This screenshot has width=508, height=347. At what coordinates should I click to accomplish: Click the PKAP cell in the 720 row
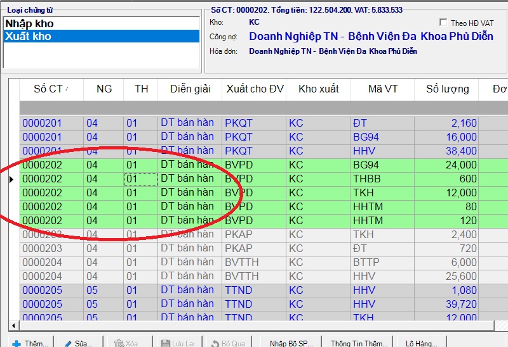click(255, 248)
